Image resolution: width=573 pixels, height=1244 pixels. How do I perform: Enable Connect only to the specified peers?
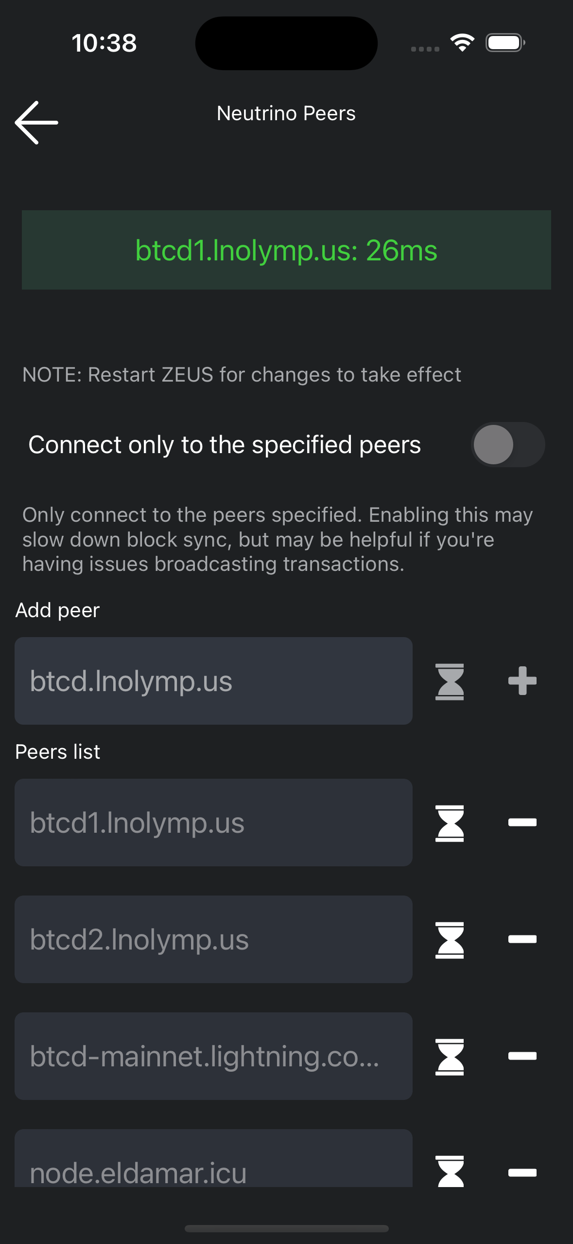507,444
